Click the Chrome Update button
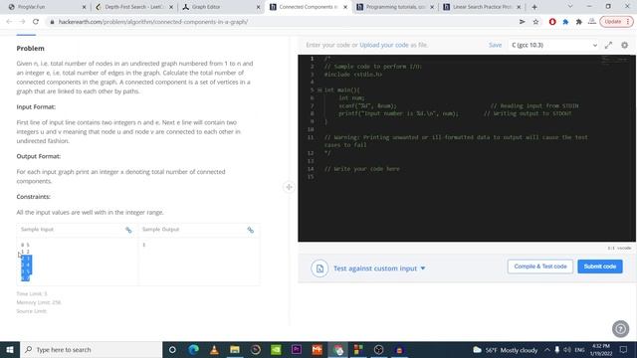Screen dimensions: 637x358 click(x=616, y=22)
